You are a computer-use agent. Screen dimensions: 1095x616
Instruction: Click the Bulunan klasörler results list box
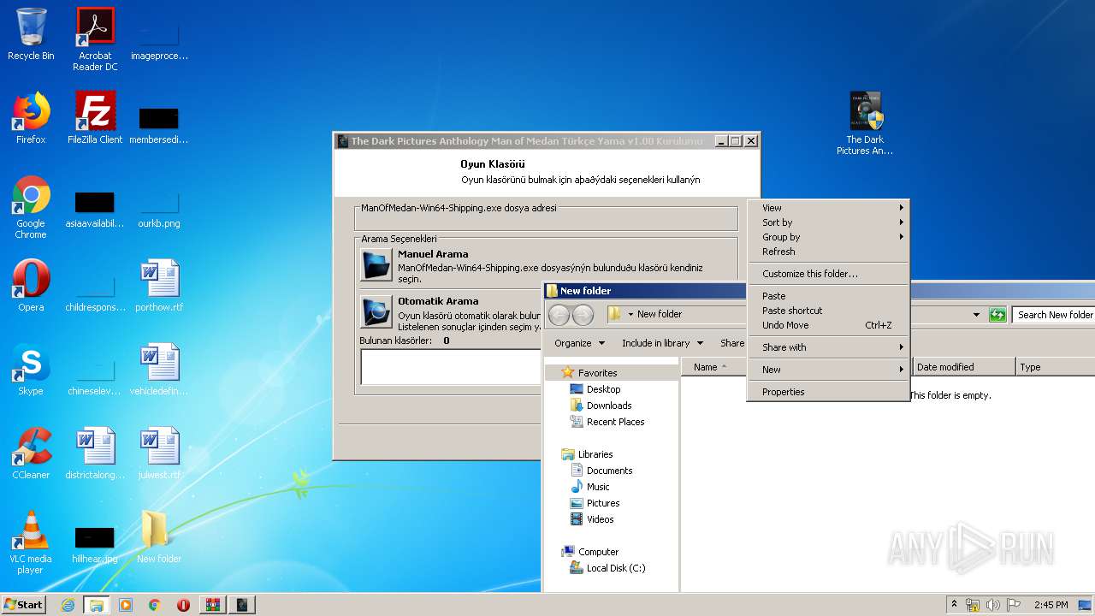click(x=451, y=367)
